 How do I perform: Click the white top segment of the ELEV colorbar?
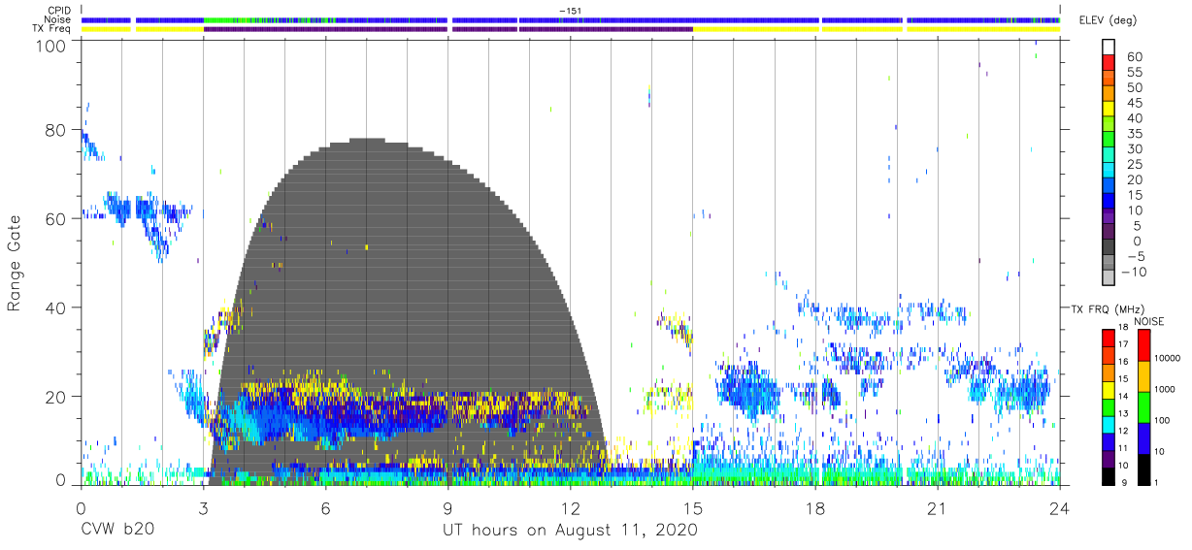point(1109,48)
